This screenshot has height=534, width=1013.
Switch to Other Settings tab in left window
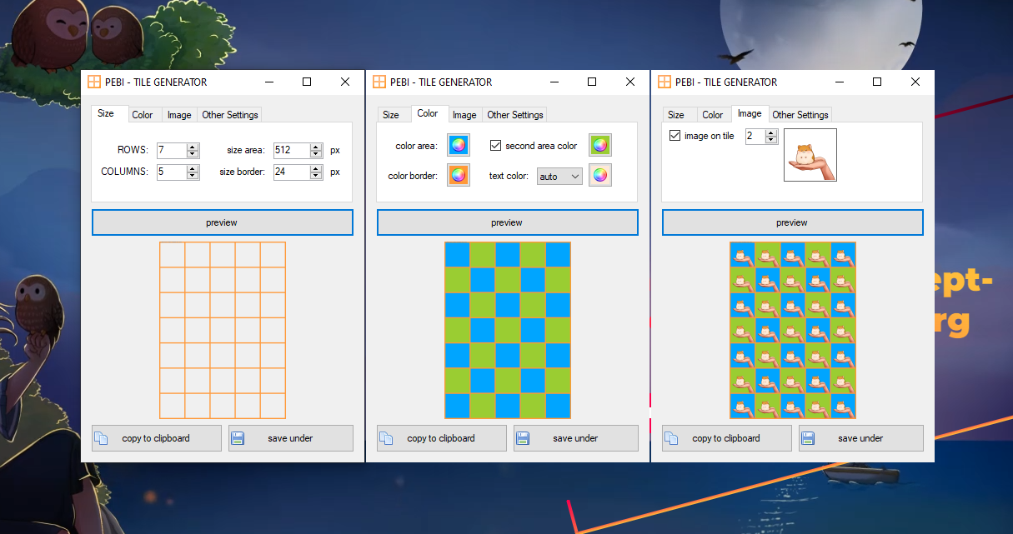click(230, 115)
